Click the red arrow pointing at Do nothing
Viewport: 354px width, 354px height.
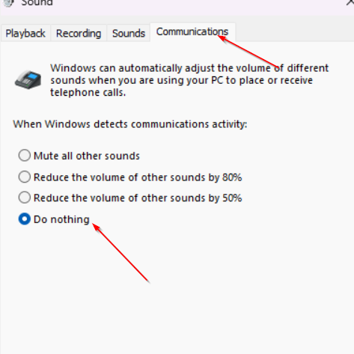tap(121, 253)
